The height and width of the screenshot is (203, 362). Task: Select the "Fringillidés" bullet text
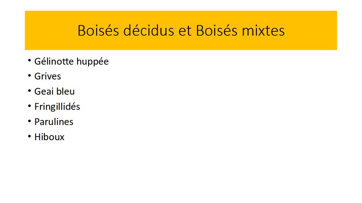[x=57, y=107]
